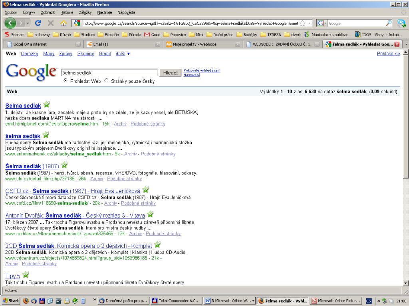Viewport: 409px width, 306px height.
Task: Bookmark the page with the address bar star
Action: point(303,23)
